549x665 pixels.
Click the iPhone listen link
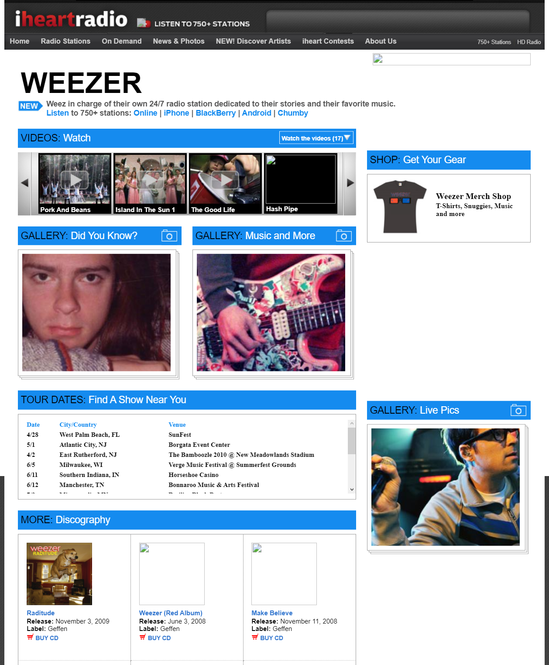[176, 113]
